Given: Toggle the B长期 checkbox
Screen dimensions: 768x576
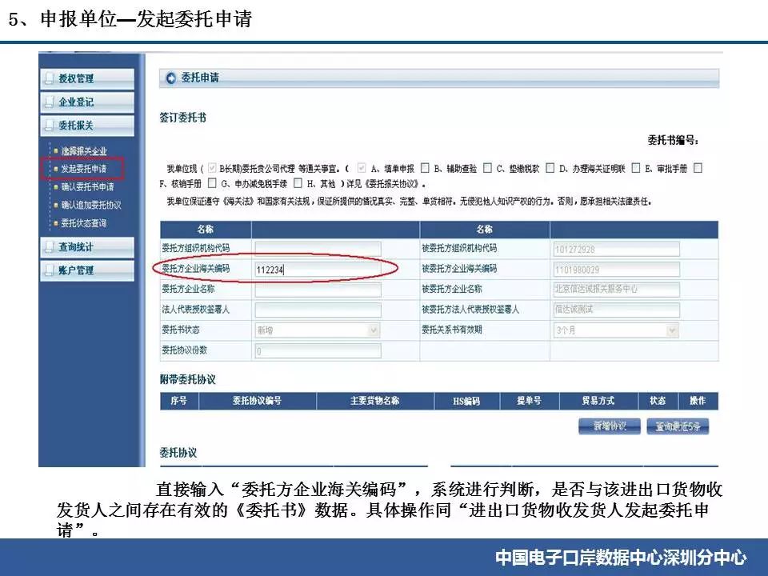Looking at the screenshot, I should [212, 169].
